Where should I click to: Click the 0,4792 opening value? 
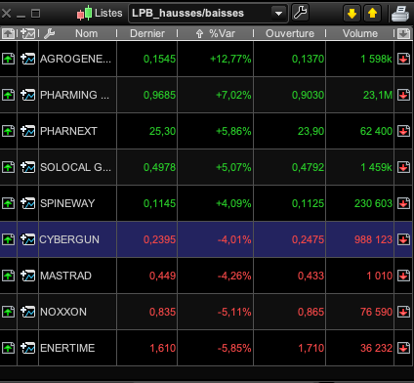308,167
